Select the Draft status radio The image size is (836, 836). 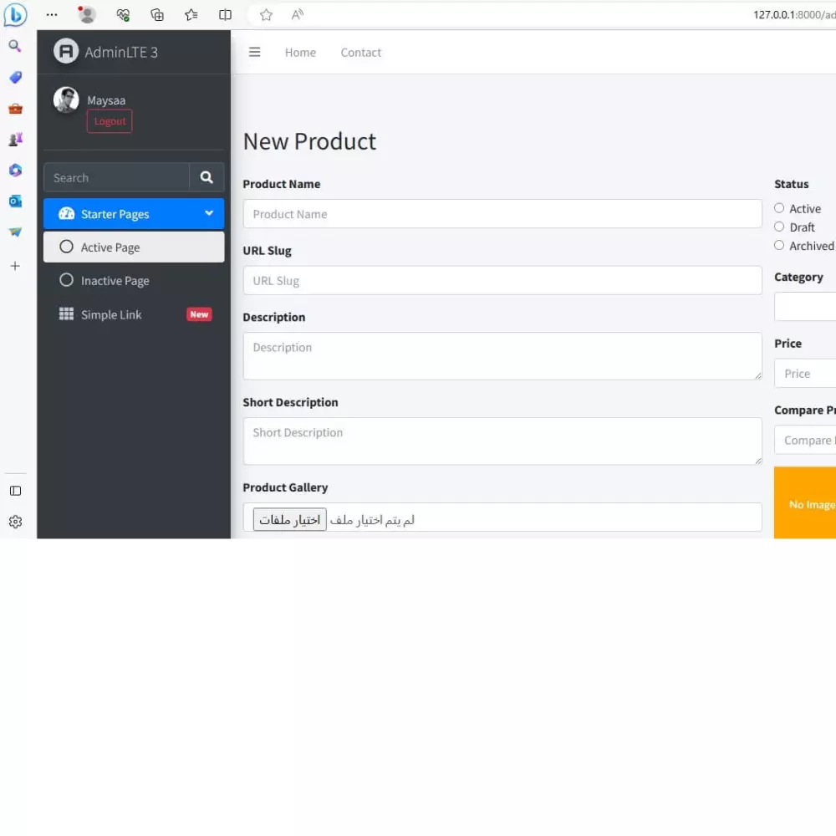pyautogui.click(x=779, y=227)
